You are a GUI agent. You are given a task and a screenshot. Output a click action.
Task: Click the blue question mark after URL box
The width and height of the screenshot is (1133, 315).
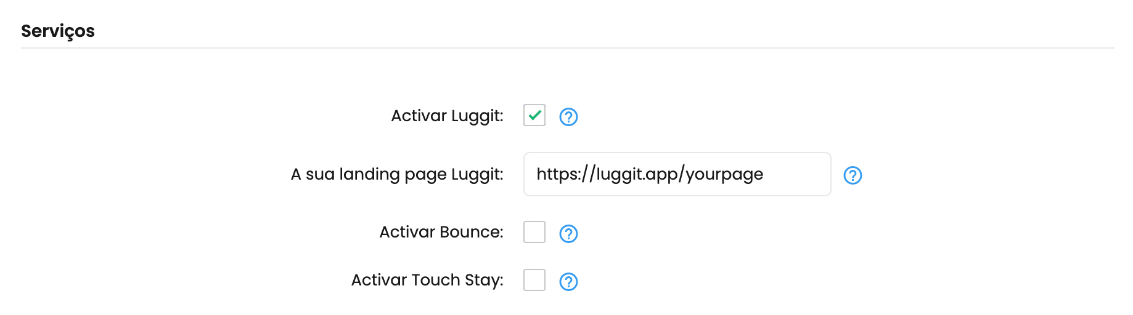853,175
